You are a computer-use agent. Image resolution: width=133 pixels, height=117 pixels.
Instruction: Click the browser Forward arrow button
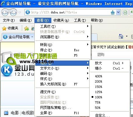13,12
